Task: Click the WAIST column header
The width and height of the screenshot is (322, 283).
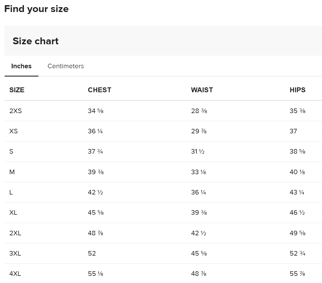Action: point(202,90)
